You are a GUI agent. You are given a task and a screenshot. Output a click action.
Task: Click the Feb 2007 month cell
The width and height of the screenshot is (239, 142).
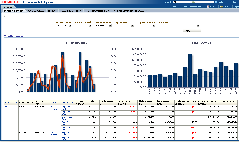pos(23,132)
